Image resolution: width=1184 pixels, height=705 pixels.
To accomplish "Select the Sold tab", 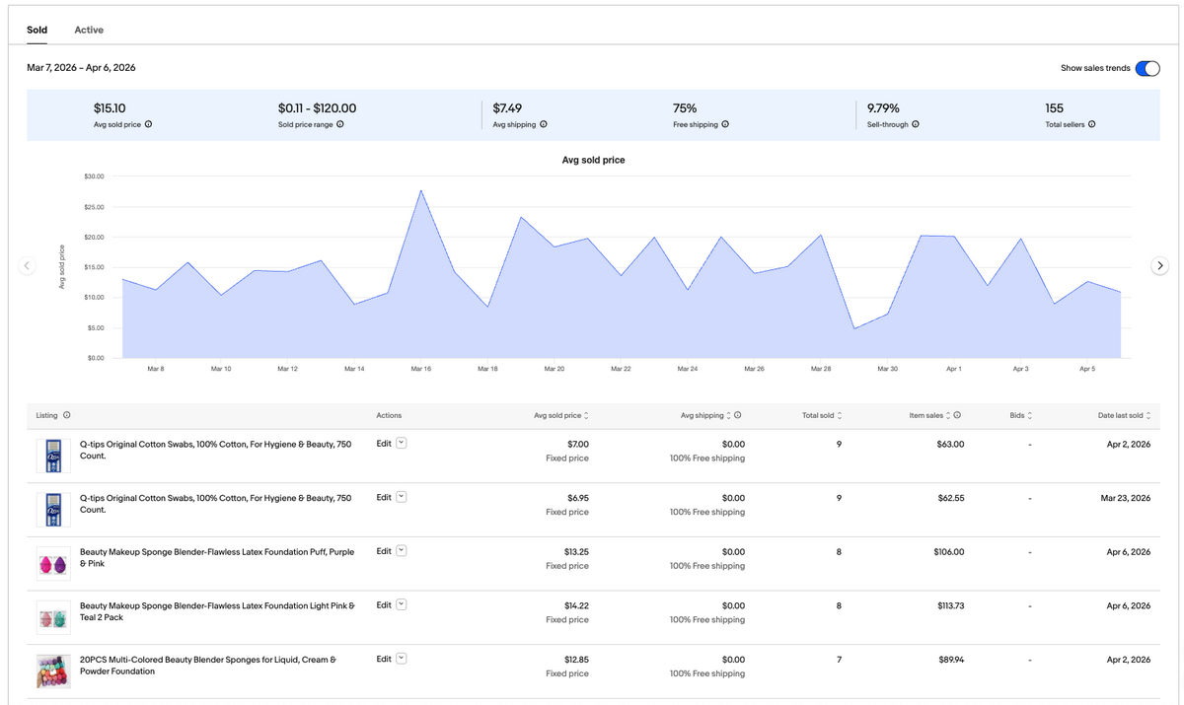I will click(37, 30).
